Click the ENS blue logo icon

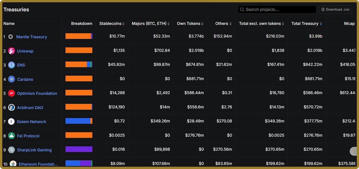click(x=11, y=65)
